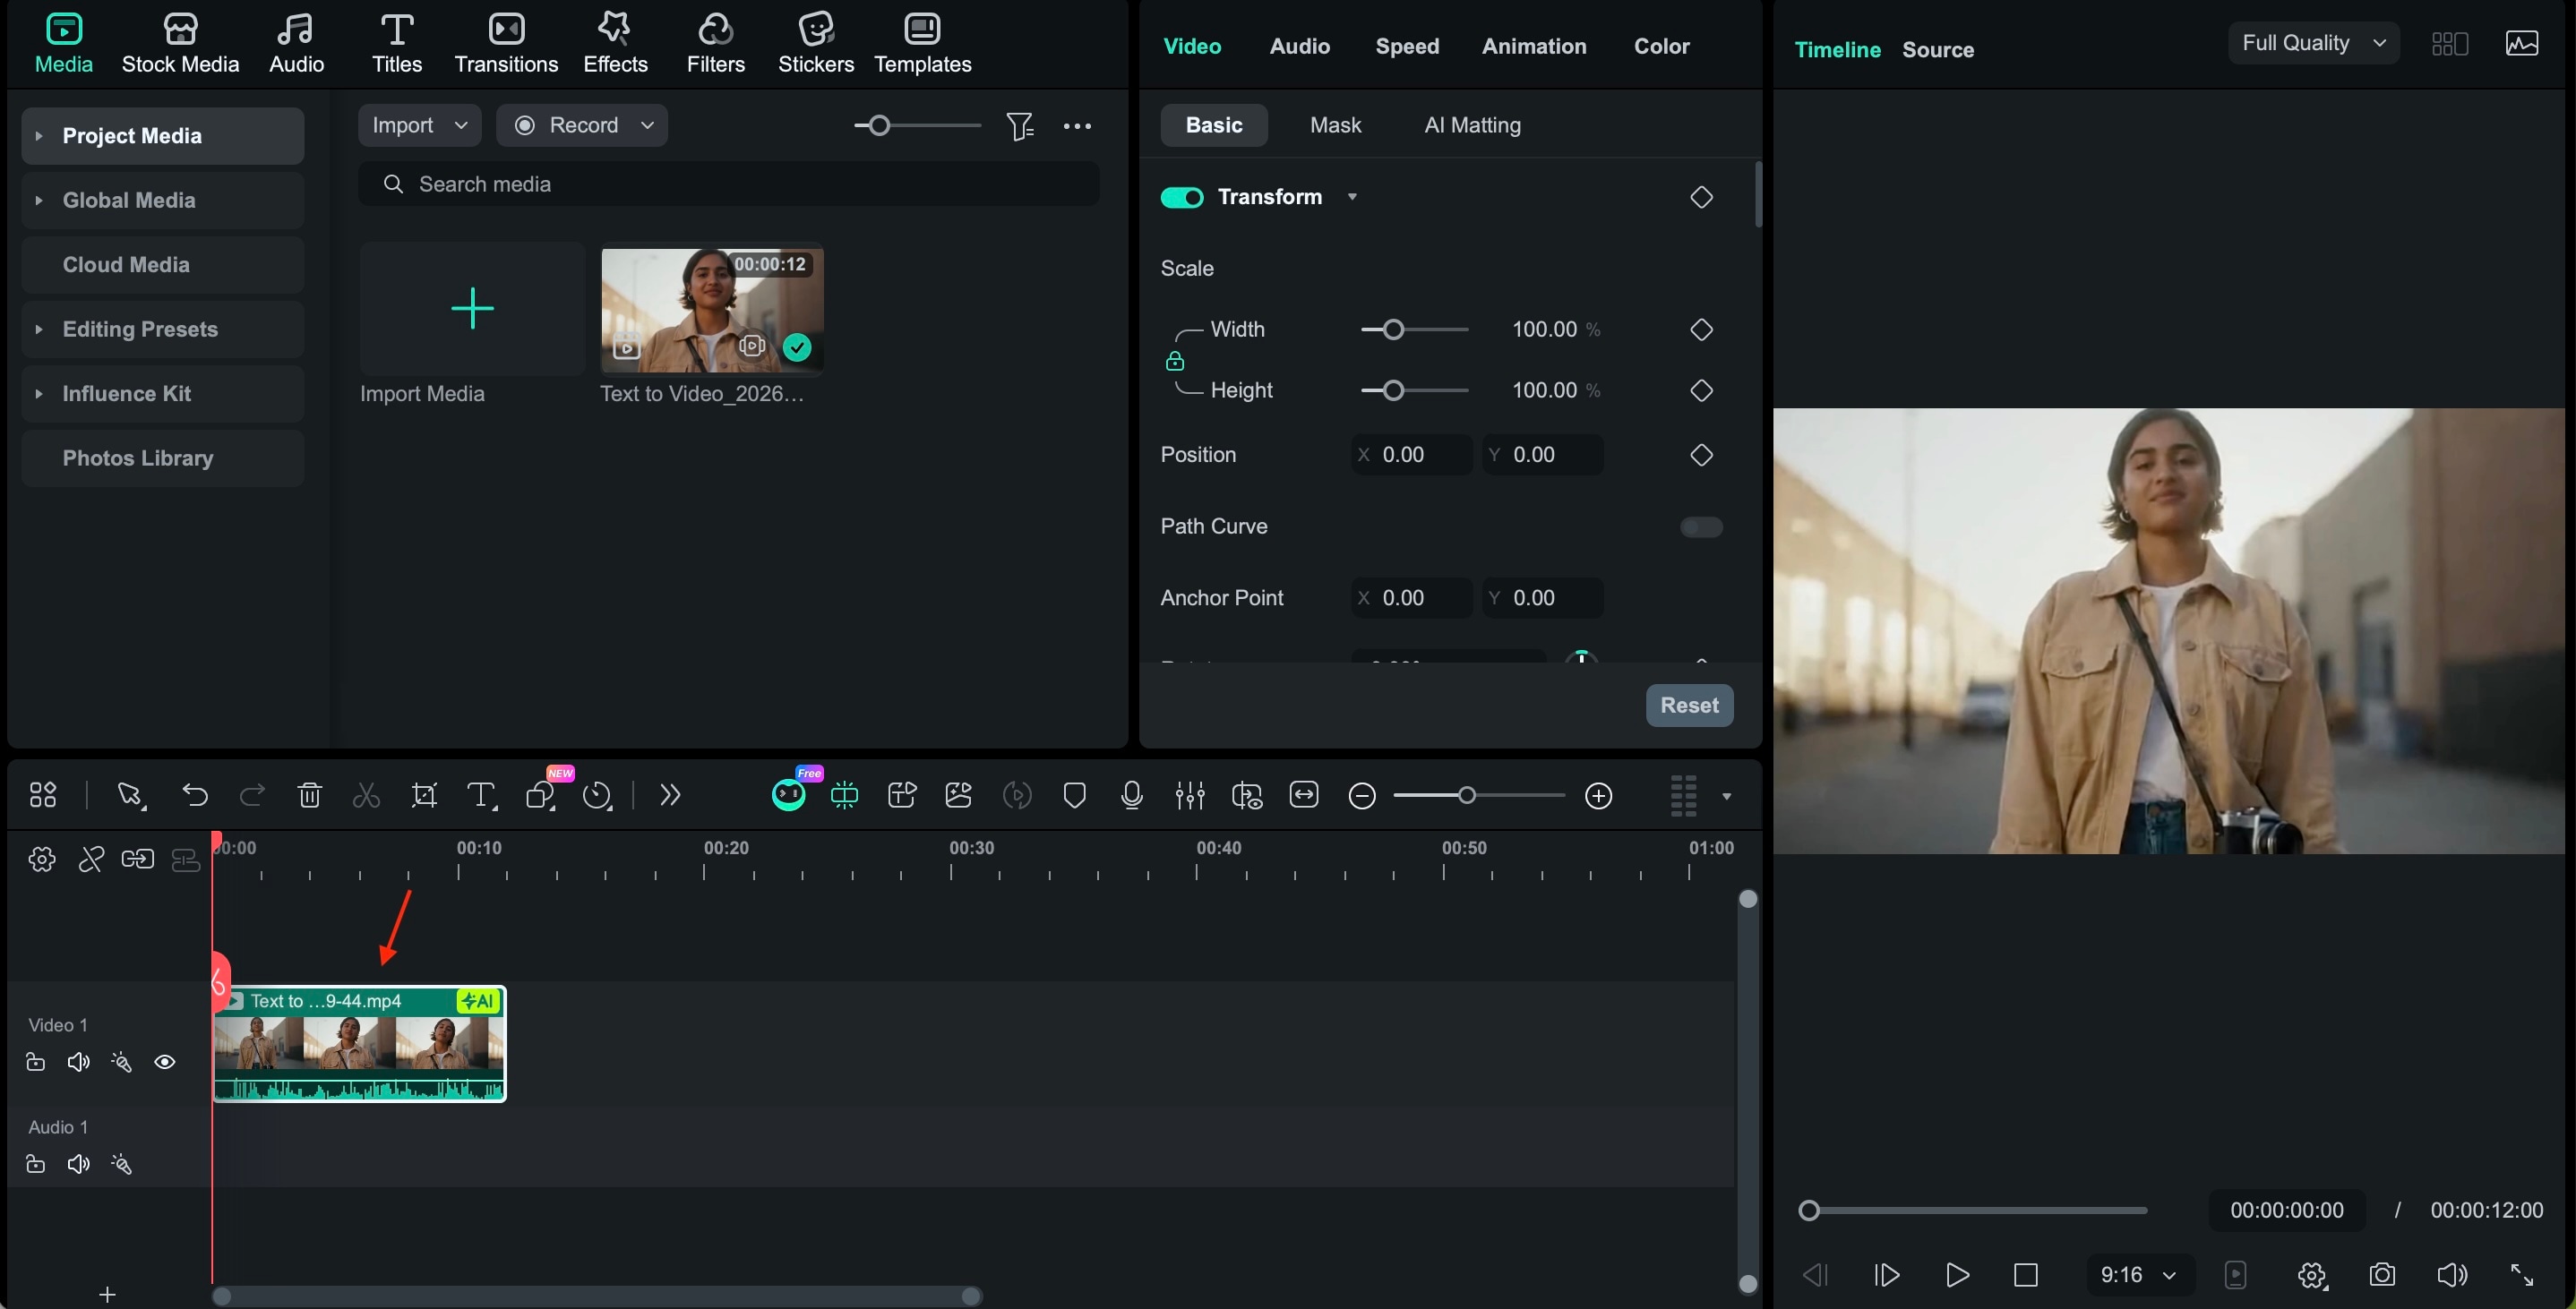Viewport: 2576px width, 1309px height.
Task: Select the Text to Video clip thumbnail
Action: coord(711,310)
